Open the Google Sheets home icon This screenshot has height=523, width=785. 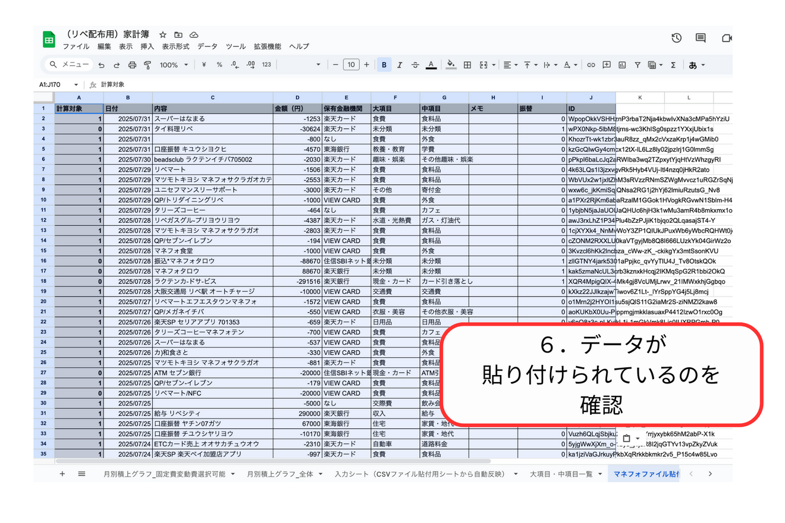49,39
